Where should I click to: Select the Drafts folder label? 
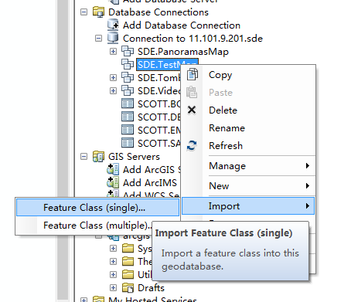(x=151, y=288)
